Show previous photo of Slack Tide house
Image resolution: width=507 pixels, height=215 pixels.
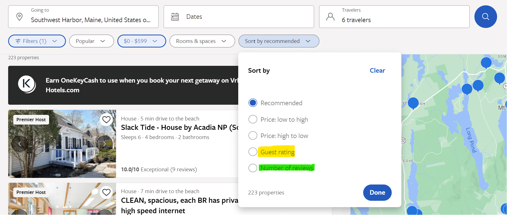coord(20,144)
